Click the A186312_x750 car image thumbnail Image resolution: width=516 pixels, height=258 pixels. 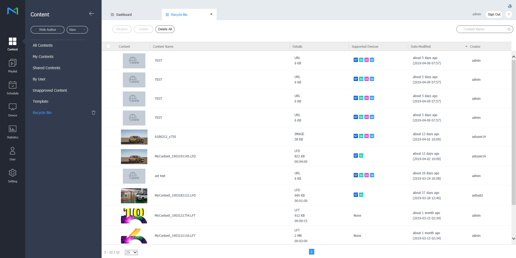click(x=134, y=137)
